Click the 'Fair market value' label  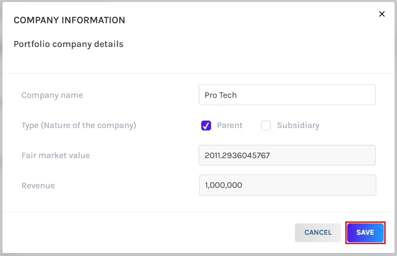pos(56,156)
